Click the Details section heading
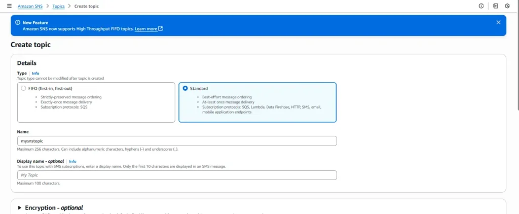Screen dimensions: 519x214 coord(27,63)
